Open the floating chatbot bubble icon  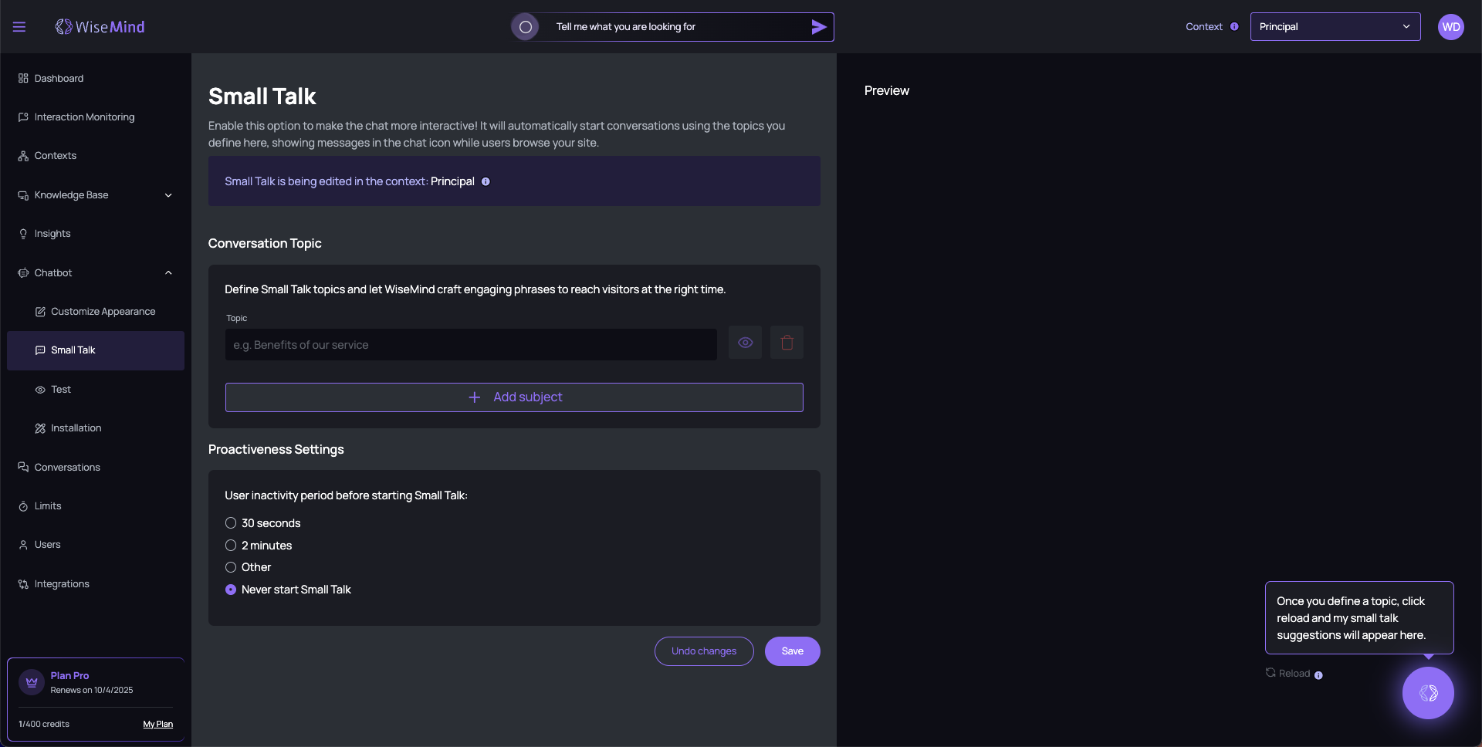[x=1427, y=693]
